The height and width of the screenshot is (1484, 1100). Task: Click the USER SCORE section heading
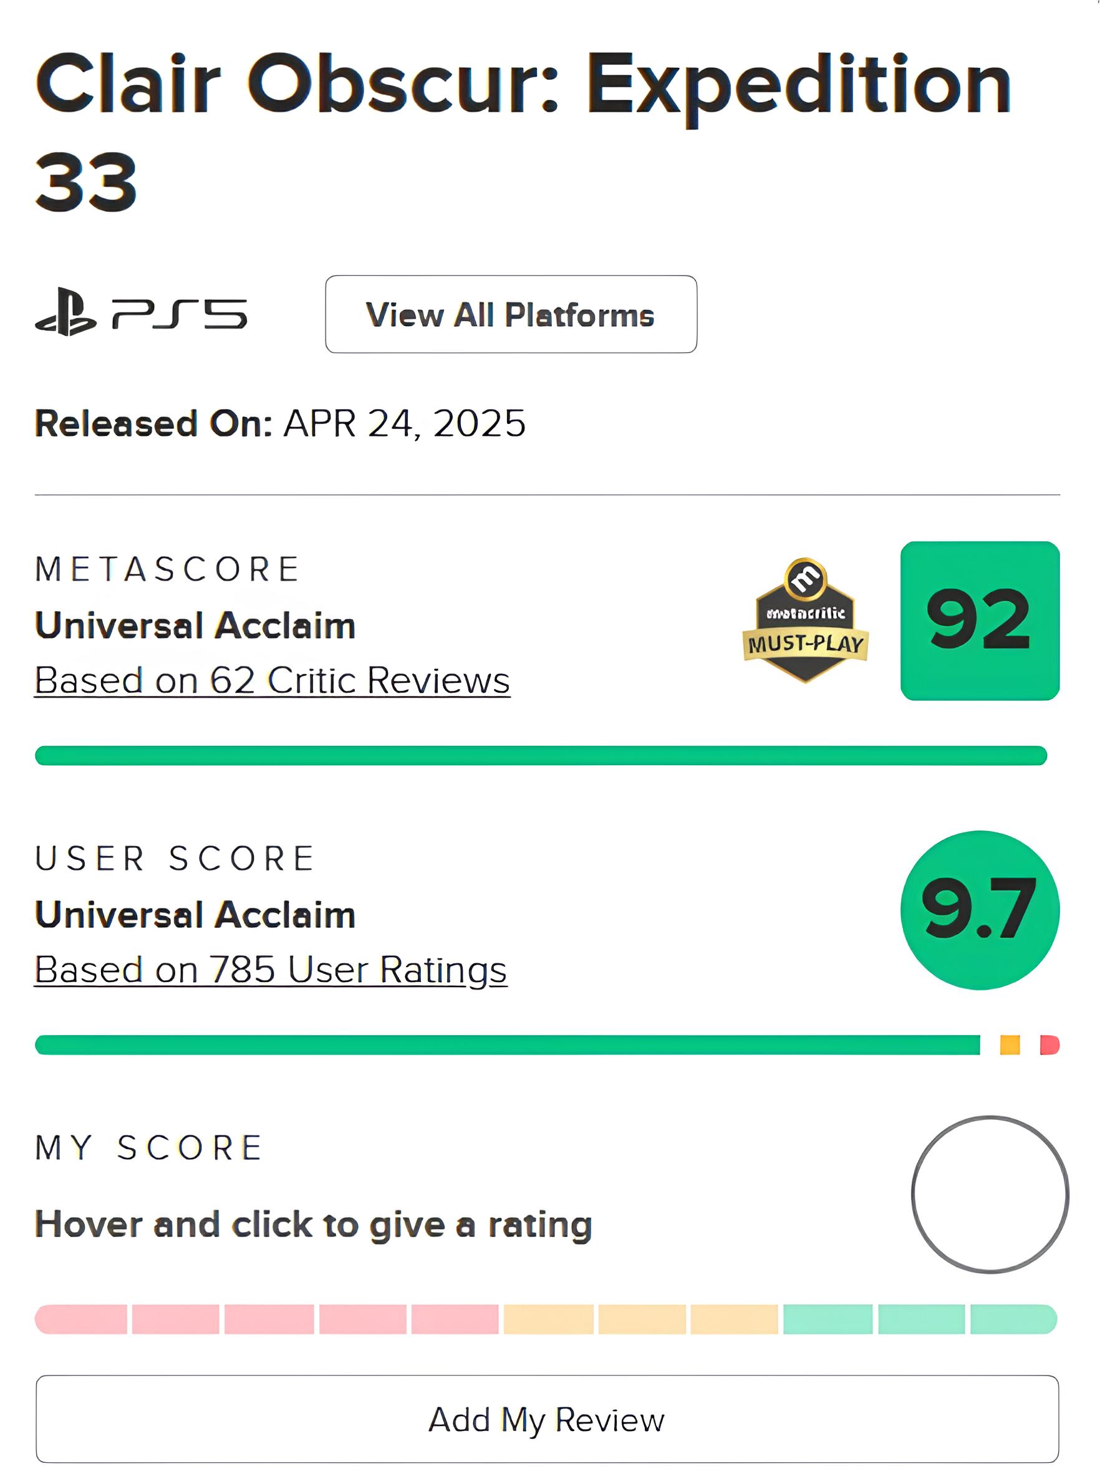[176, 859]
